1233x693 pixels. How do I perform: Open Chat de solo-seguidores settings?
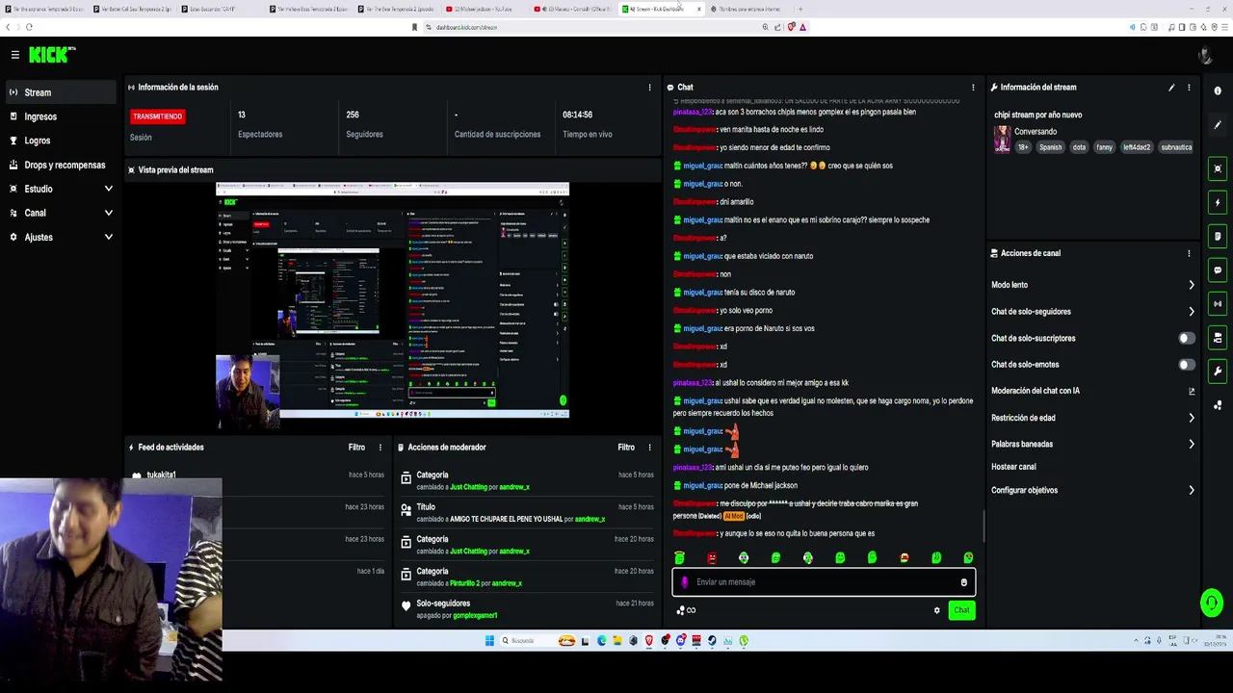[x=1093, y=312]
